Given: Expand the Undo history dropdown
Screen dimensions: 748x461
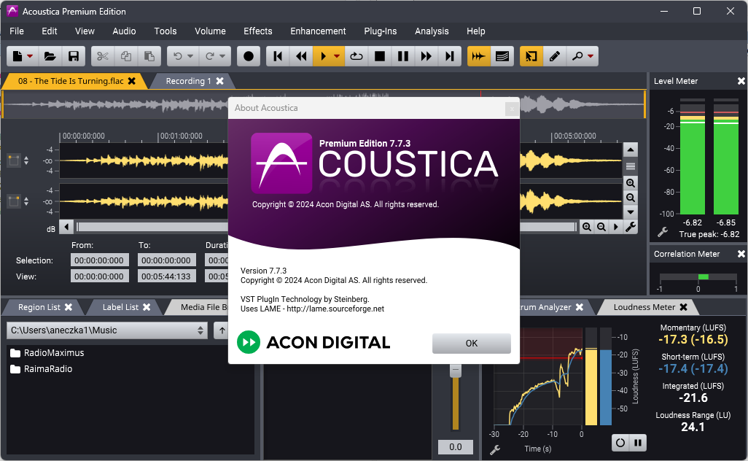Looking at the screenshot, I should tap(190, 56).
